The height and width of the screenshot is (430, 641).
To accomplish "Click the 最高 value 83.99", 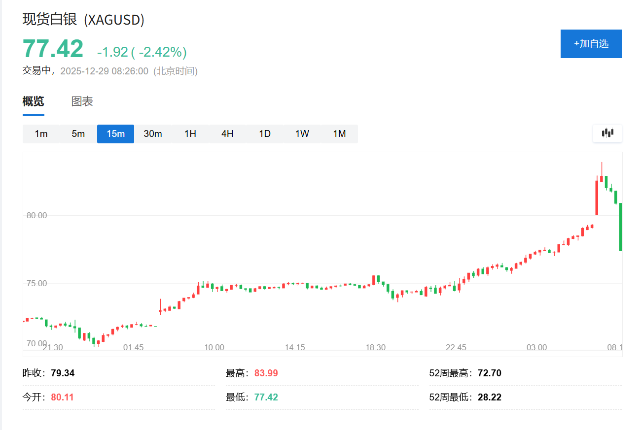I will tap(266, 373).
